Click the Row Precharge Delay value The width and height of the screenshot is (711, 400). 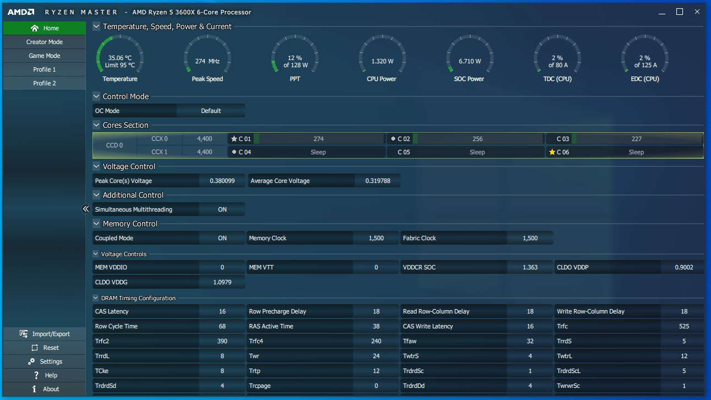click(376, 311)
